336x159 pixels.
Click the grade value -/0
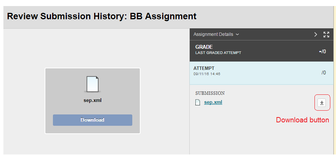322,51
